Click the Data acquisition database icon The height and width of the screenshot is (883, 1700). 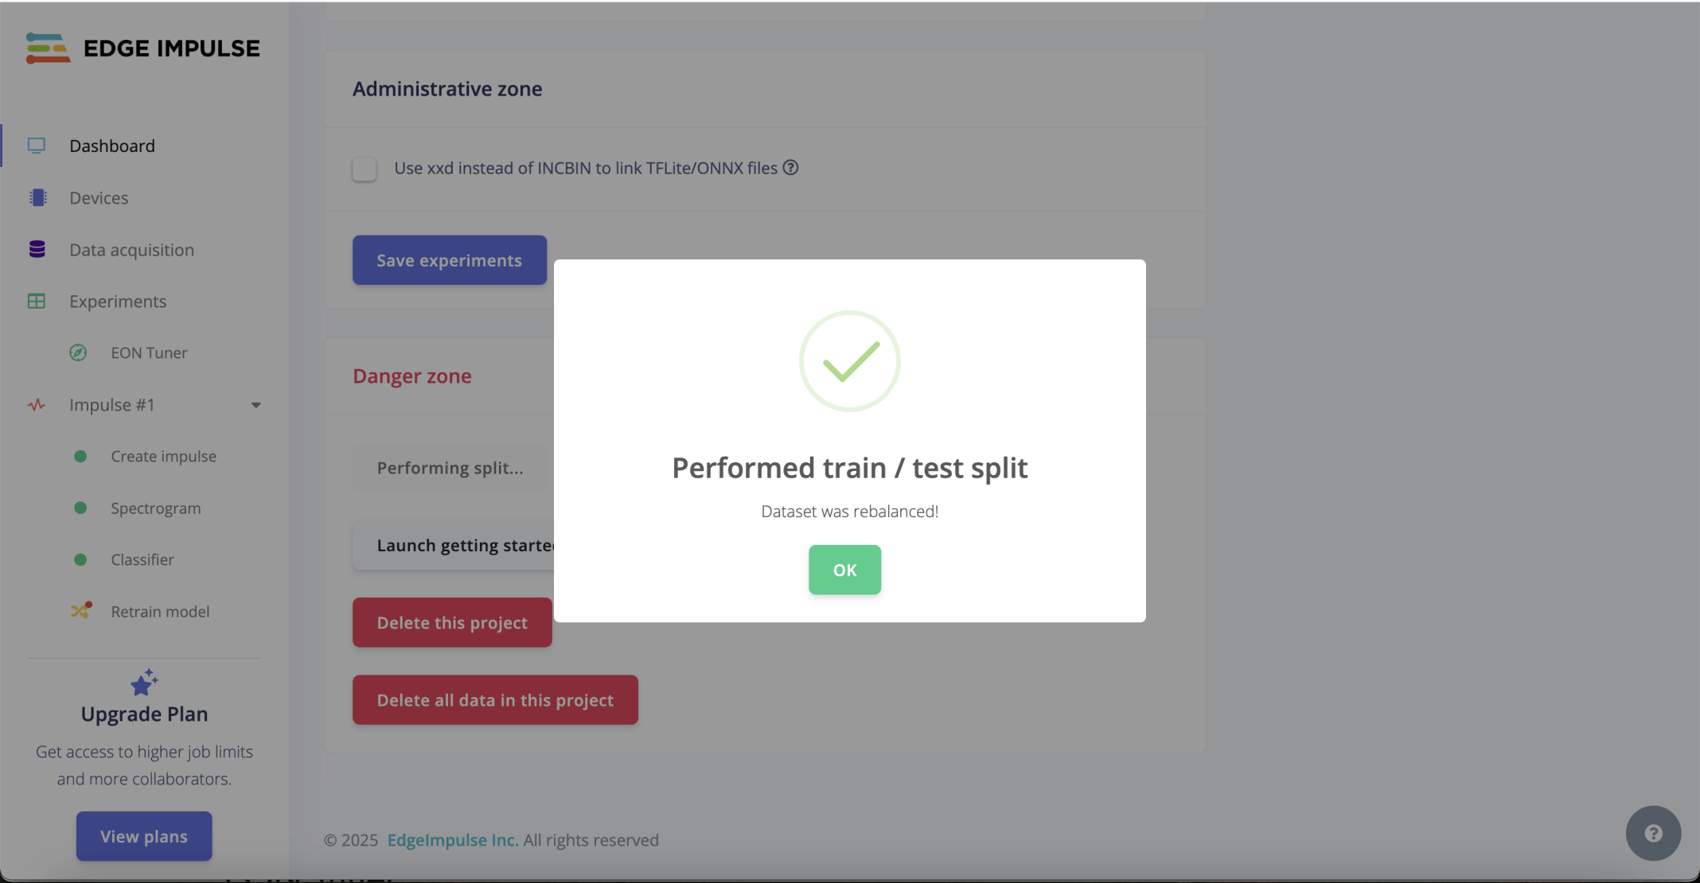[37, 250]
